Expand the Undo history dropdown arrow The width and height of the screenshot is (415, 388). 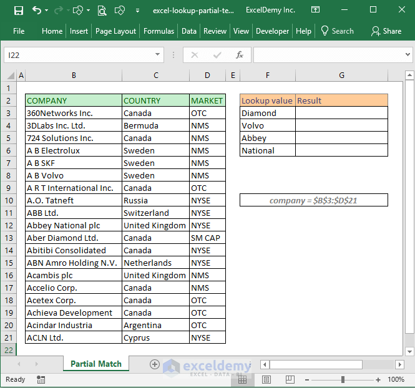(x=47, y=11)
